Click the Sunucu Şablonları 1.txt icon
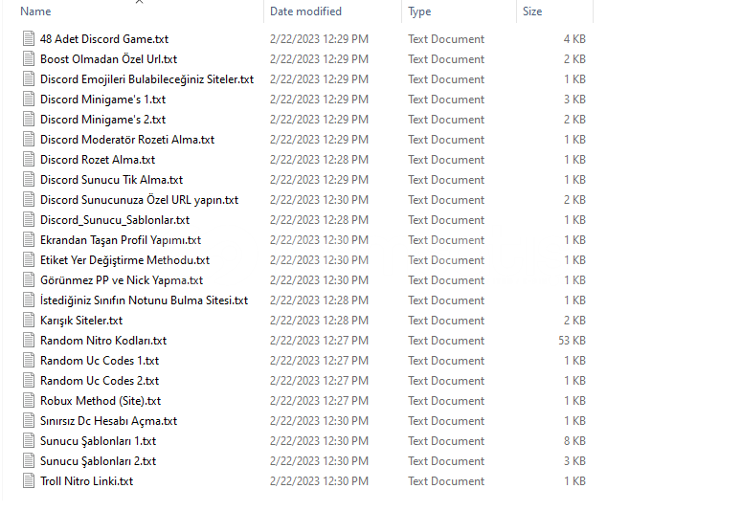 pyautogui.click(x=29, y=441)
